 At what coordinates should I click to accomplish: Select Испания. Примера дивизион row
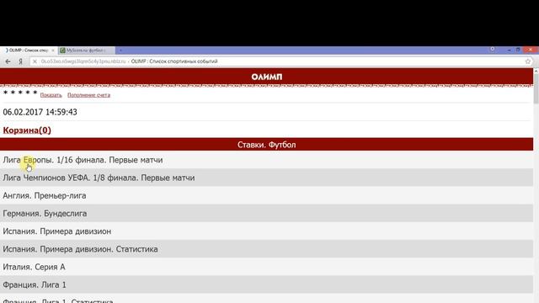(266, 231)
